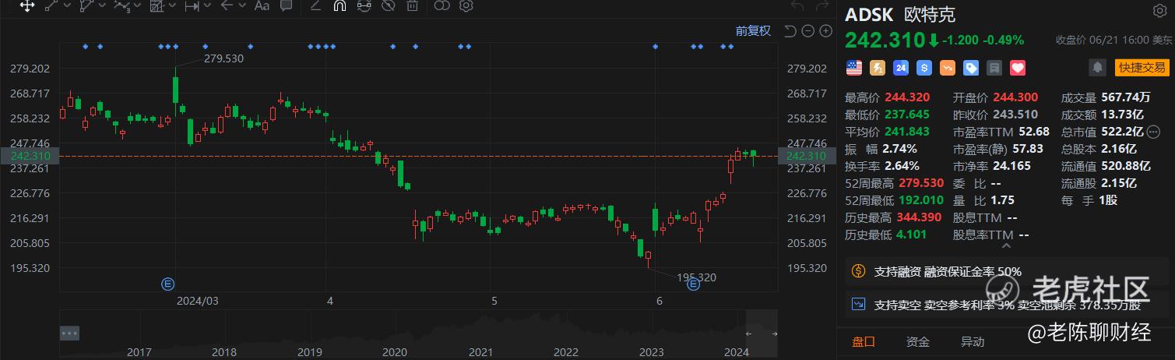Open the text annotation Aa tool
Image resolution: width=1175 pixels, height=360 pixels.
(x=262, y=6)
